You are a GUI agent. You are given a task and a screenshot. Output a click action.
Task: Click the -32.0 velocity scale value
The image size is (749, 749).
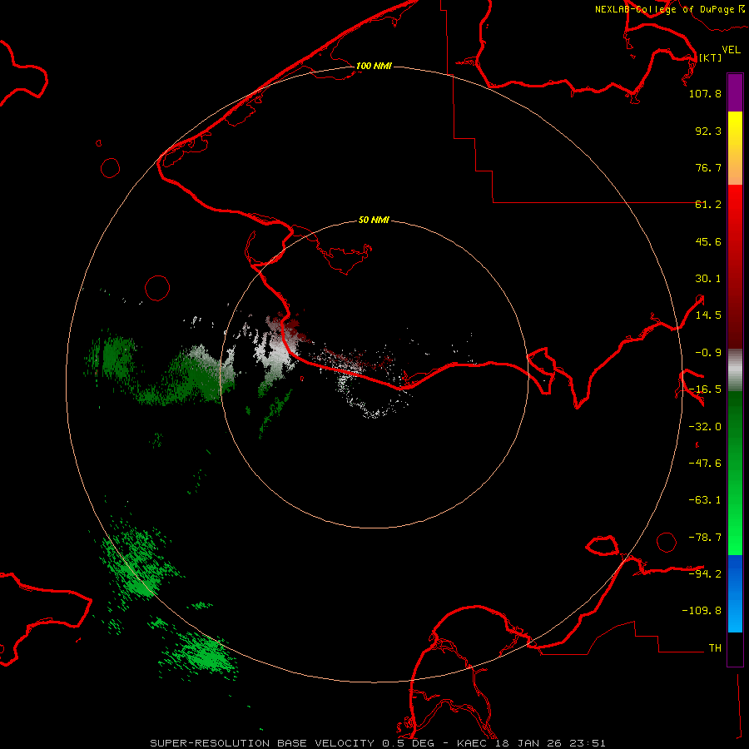click(705, 427)
